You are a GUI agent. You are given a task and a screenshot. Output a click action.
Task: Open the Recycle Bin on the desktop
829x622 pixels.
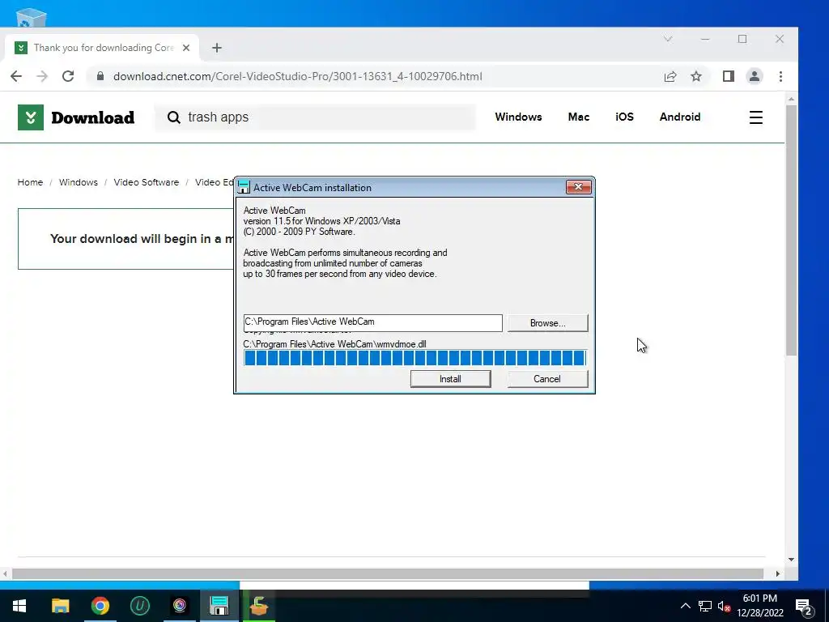tap(31, 16)
